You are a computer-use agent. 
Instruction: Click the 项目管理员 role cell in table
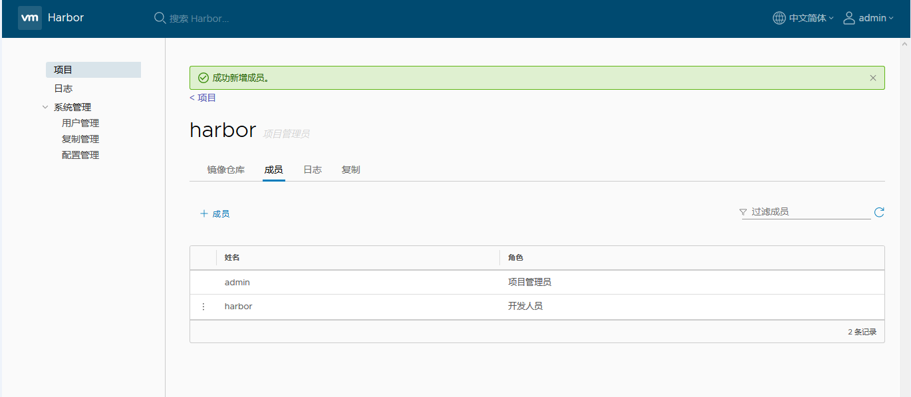click(529, 282)
